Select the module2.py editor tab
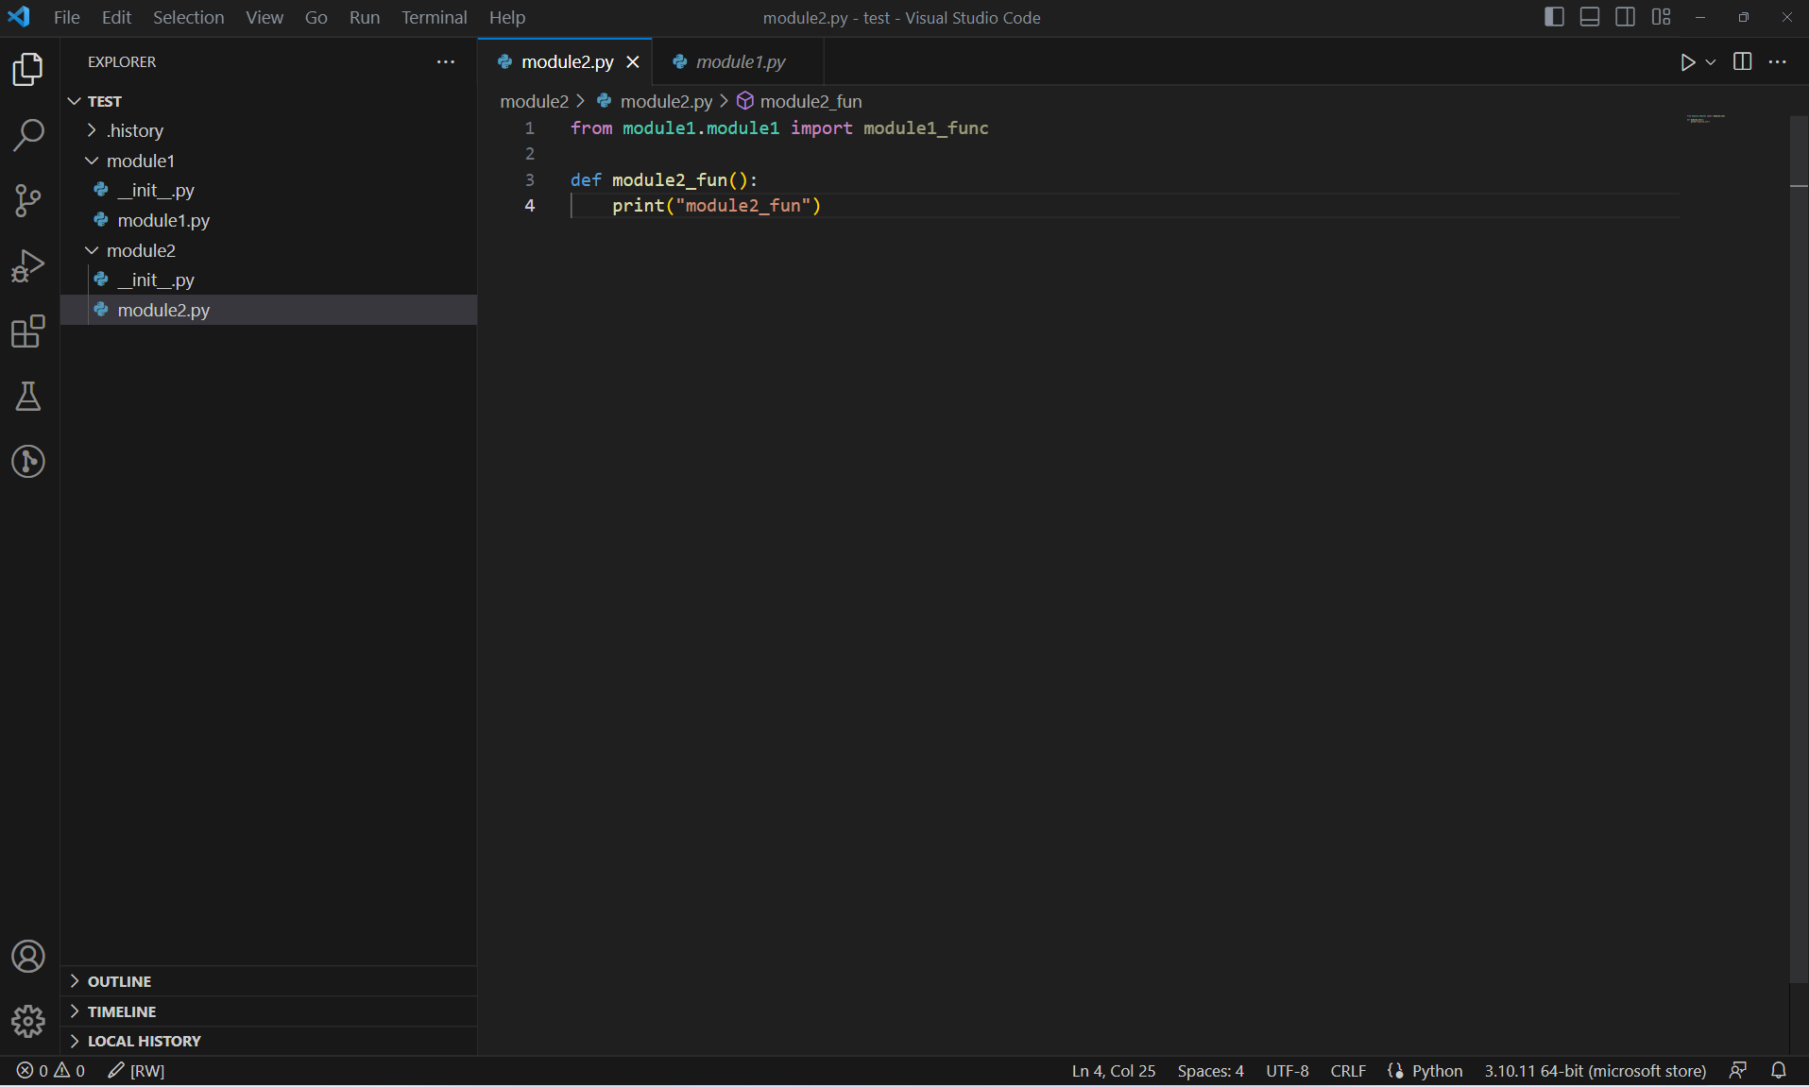 (566, 62)
